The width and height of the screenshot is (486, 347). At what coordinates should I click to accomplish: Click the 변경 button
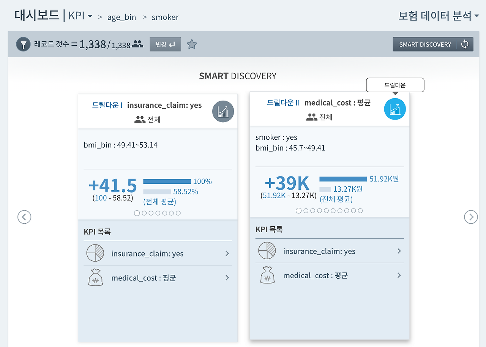165,44
